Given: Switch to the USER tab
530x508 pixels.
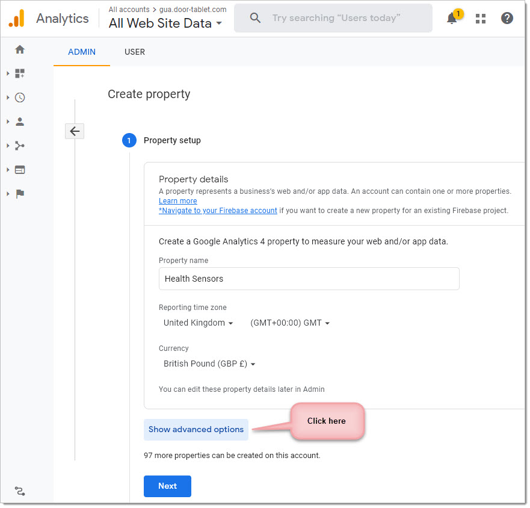Looking at the screenshot, I should tap(135, 52).
